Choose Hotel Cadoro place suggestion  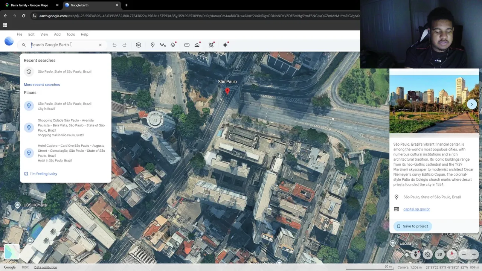point(66,153)
